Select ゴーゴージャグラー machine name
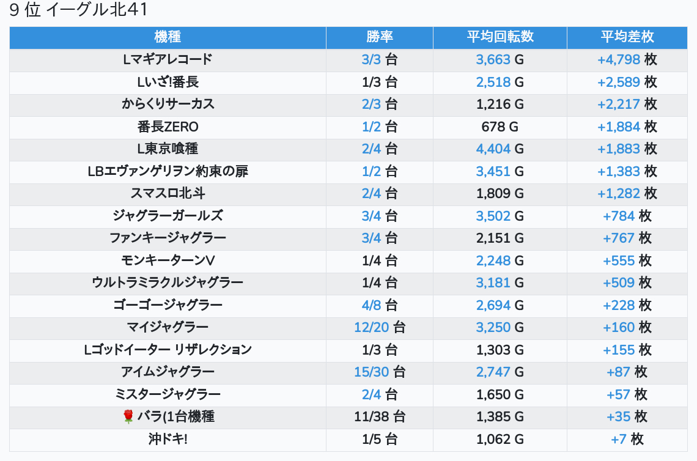 point(168,305)
